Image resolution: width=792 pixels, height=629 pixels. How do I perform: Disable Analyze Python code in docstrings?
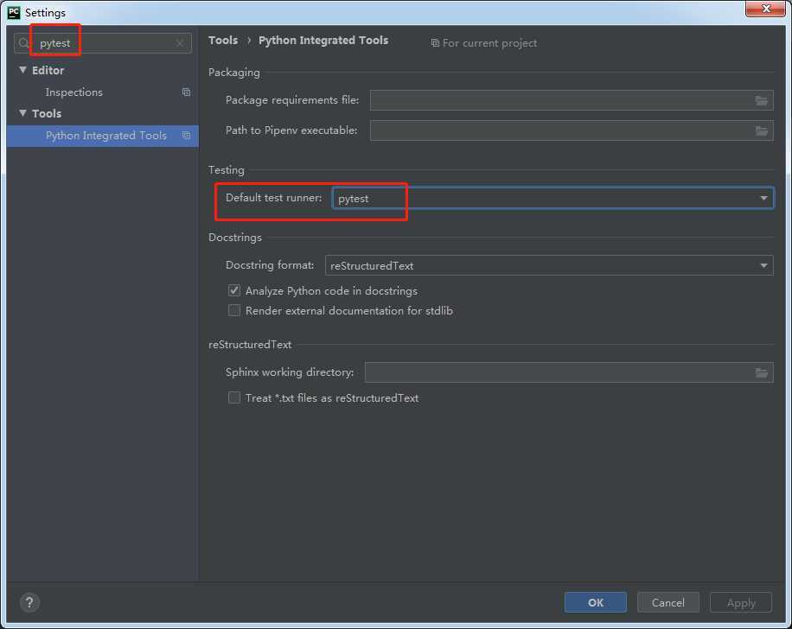tap(233, 290)
